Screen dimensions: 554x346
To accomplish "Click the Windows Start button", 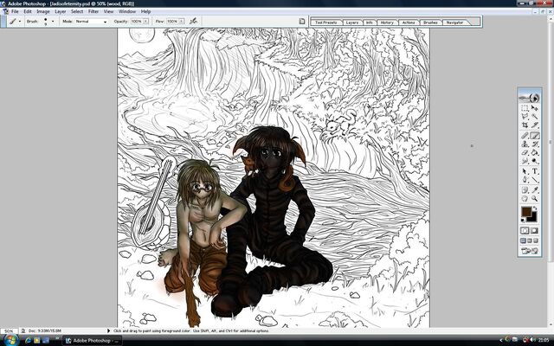I will tap(10, 340).
